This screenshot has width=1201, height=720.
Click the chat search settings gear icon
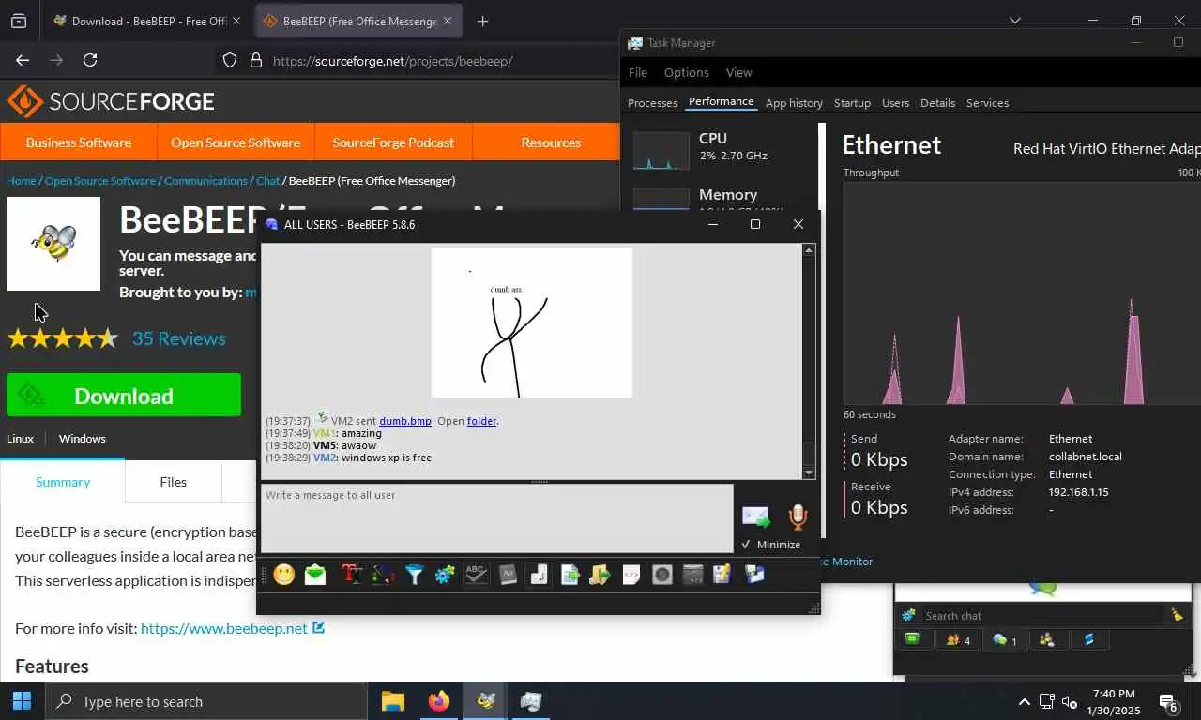(x=908, y=615)
